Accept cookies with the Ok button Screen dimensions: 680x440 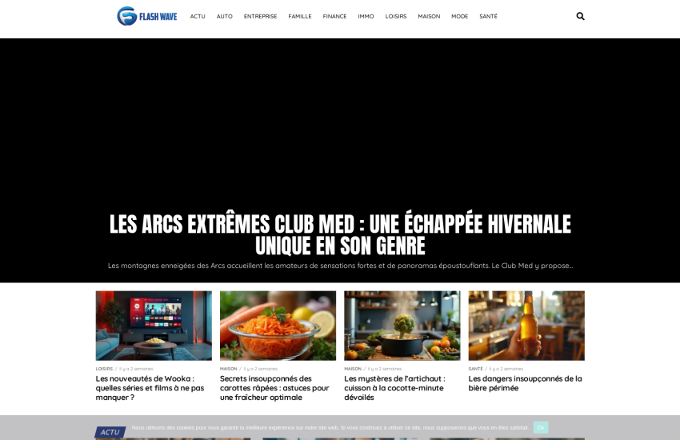[541, 427]
